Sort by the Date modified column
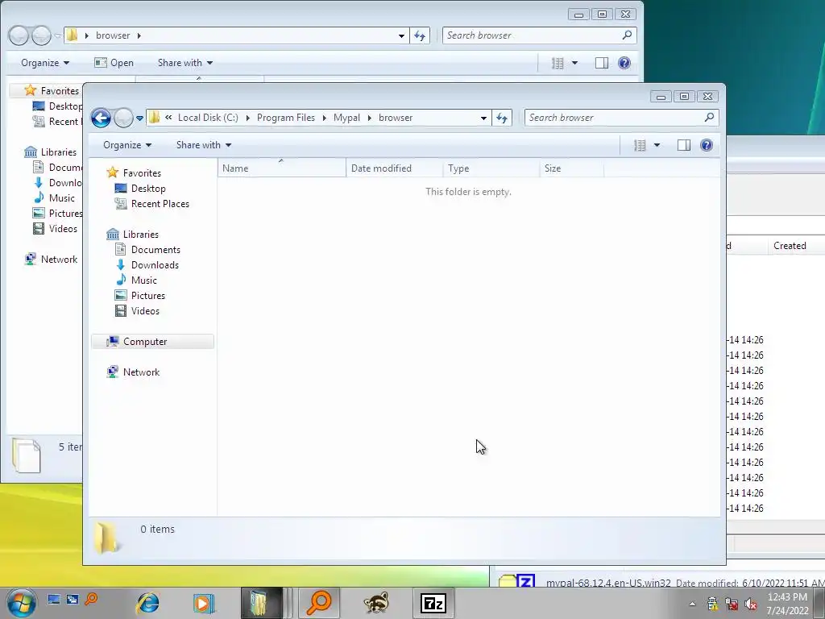 tap(394, 168)
